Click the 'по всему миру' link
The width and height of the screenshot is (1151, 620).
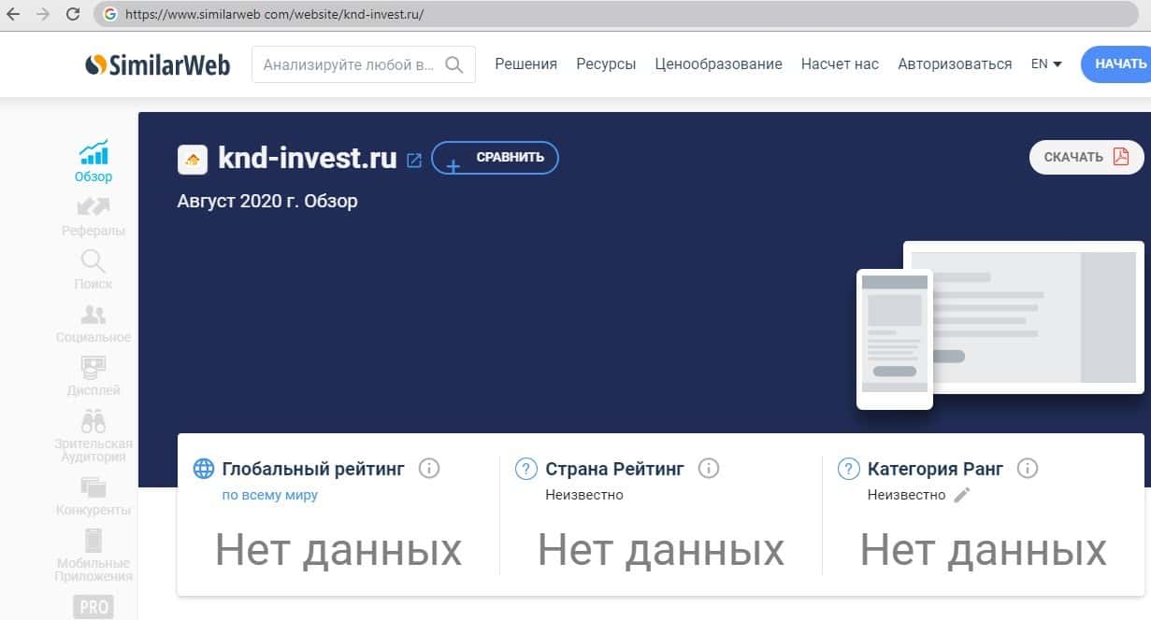point(269,495)
